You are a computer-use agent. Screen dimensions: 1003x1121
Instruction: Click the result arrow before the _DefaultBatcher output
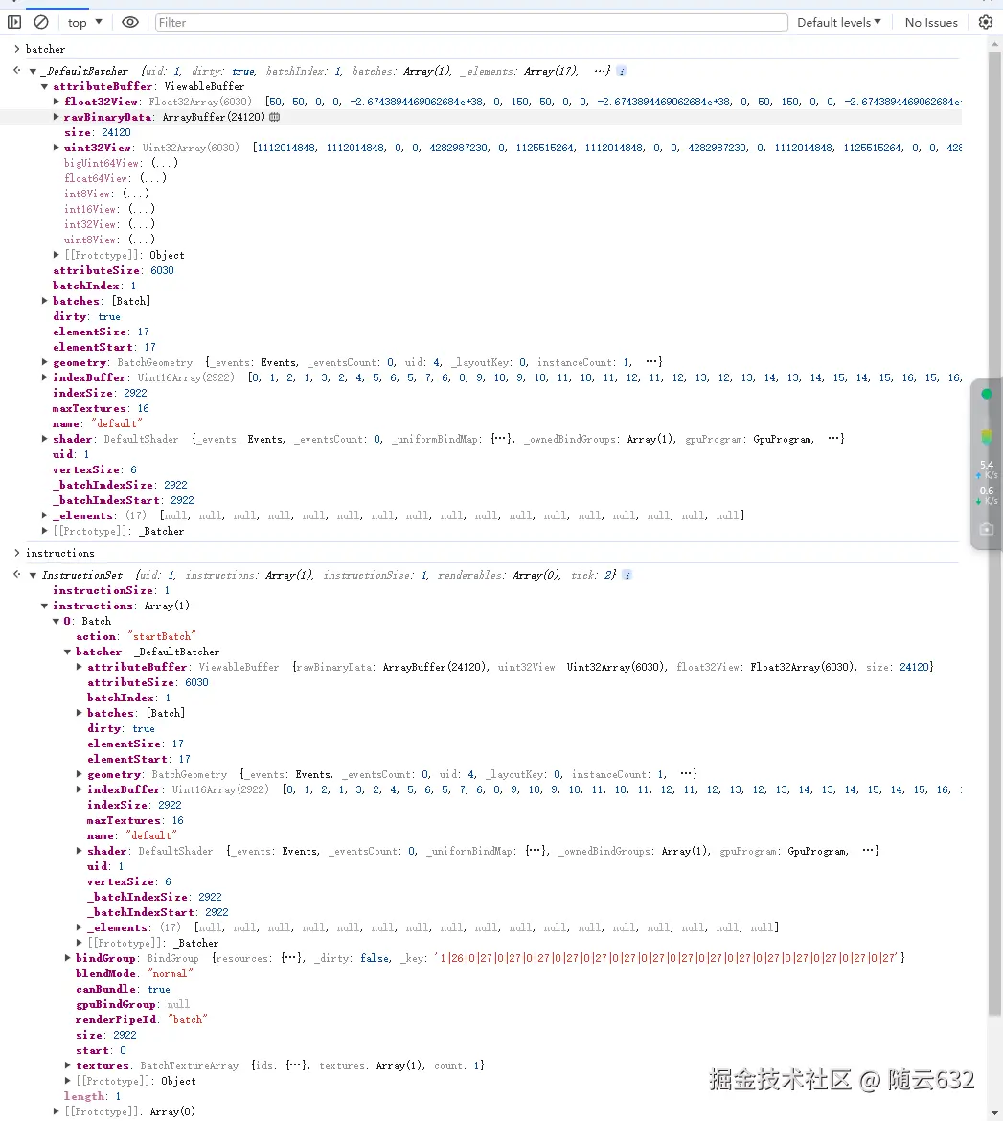[x=16, y=70]
